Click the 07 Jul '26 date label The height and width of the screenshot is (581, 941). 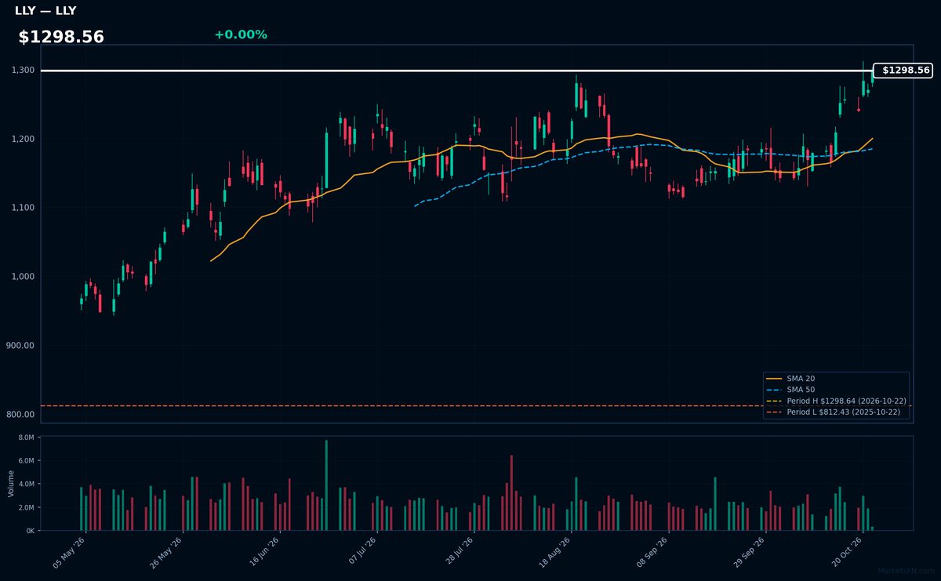(361, 551)
